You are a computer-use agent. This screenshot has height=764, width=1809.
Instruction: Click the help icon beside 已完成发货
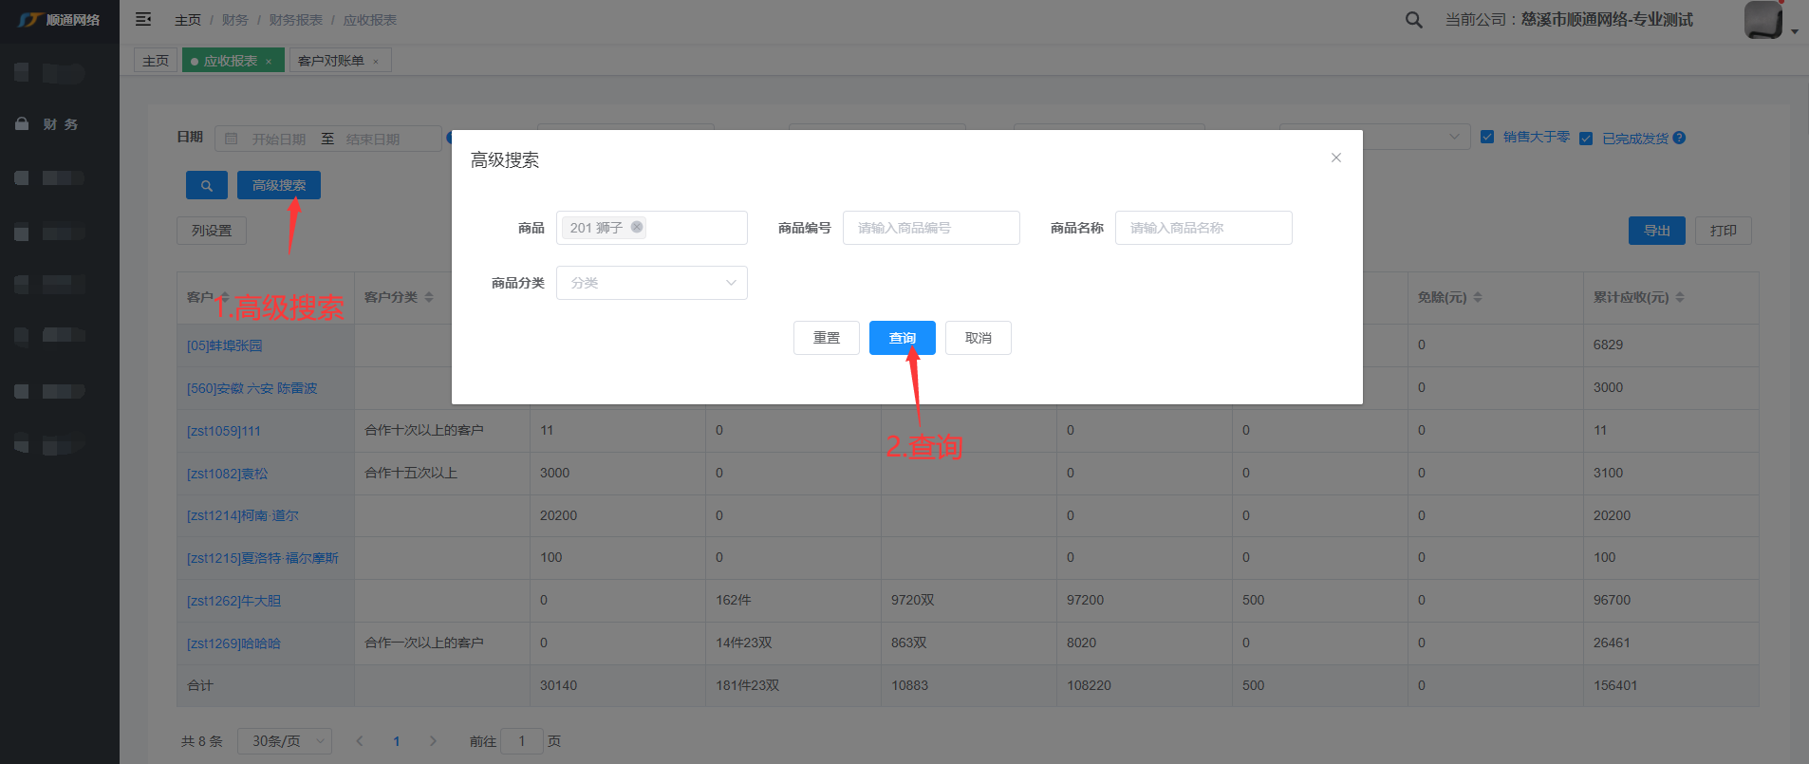pos(1679,138)
